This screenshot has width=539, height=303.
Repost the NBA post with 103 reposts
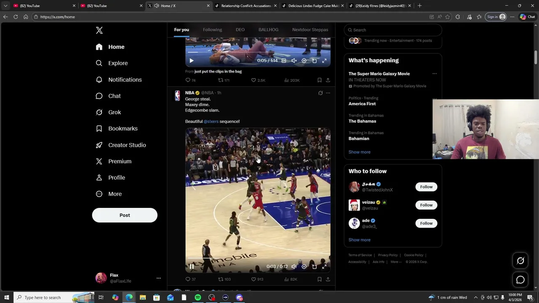224,279
